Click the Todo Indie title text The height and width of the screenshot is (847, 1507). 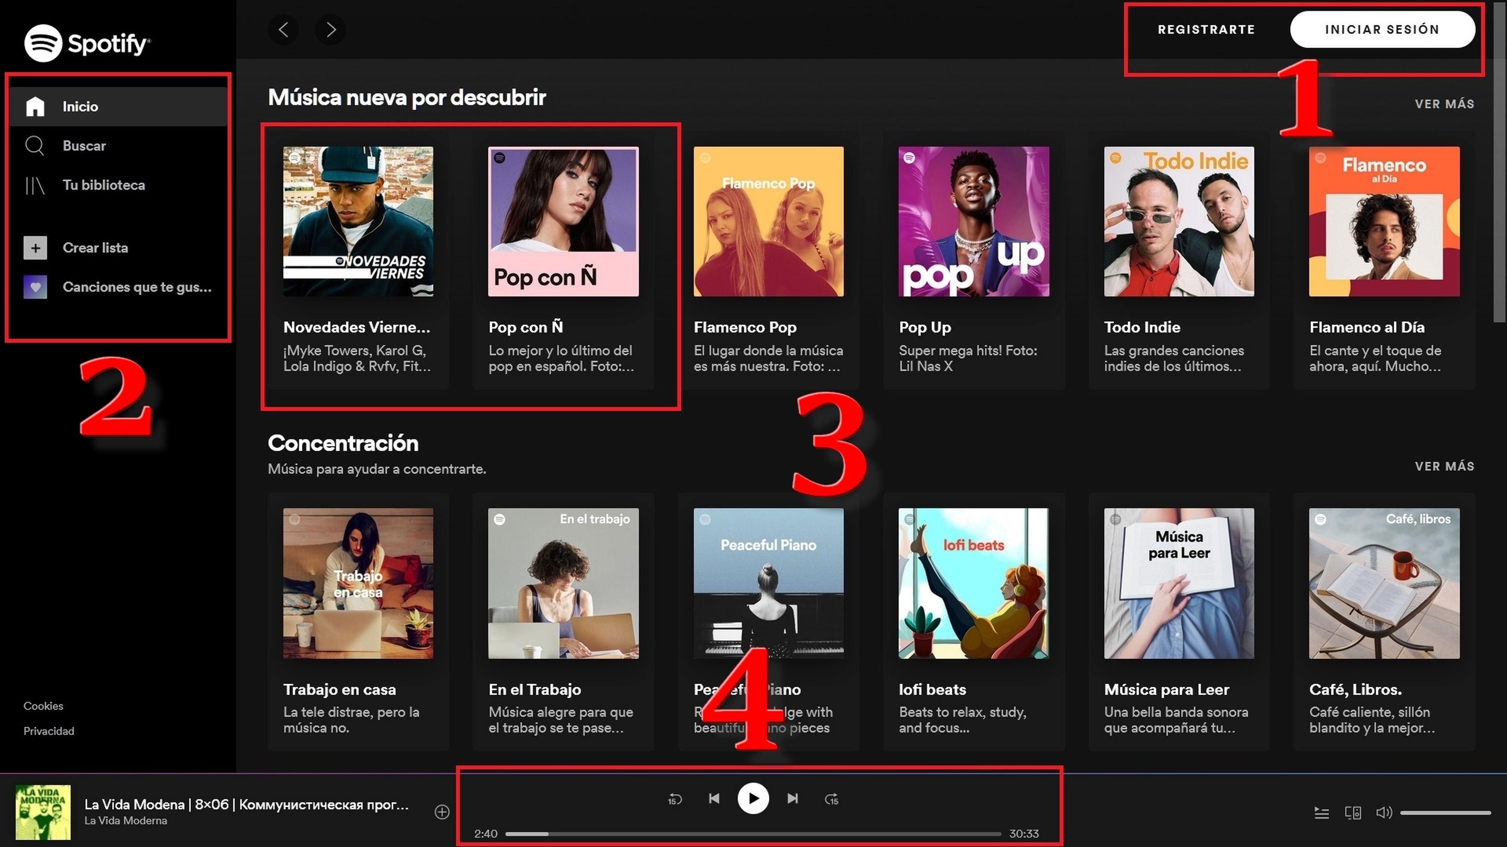(1142, 327)
